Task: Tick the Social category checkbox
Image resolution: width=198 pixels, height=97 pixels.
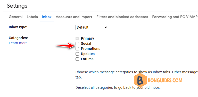Action: coord(77,43)
